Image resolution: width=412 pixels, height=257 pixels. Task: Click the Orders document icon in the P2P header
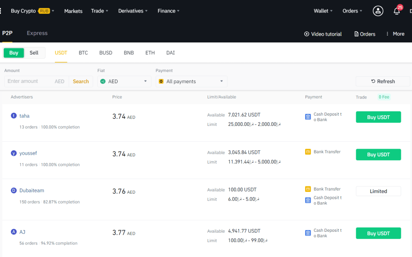coord(364,33)
